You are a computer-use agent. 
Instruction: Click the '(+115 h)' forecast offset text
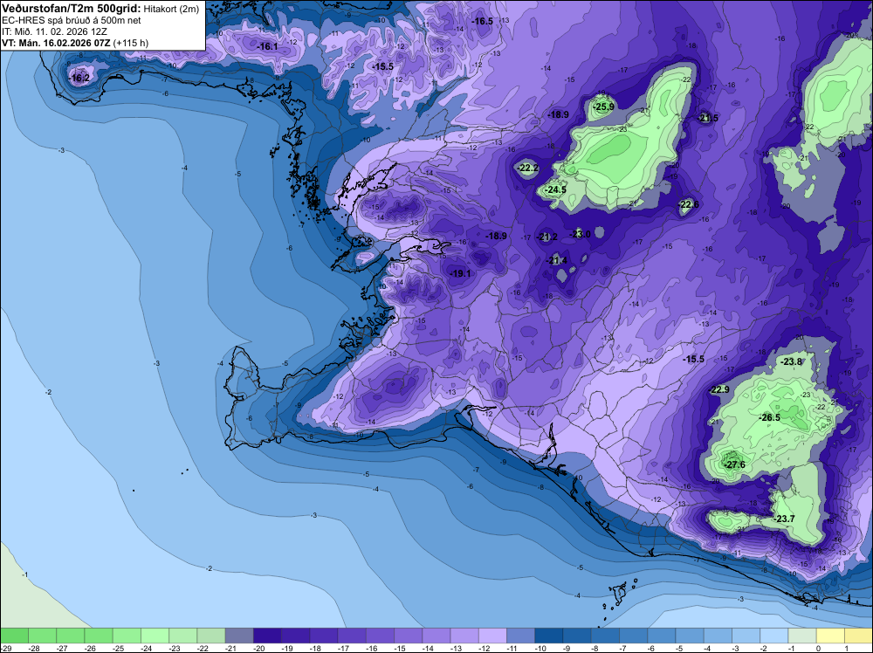click(131, 43)
